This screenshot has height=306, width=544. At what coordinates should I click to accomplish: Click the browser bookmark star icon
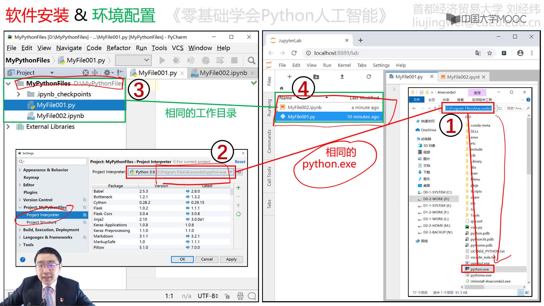click(x=490, y=53)
